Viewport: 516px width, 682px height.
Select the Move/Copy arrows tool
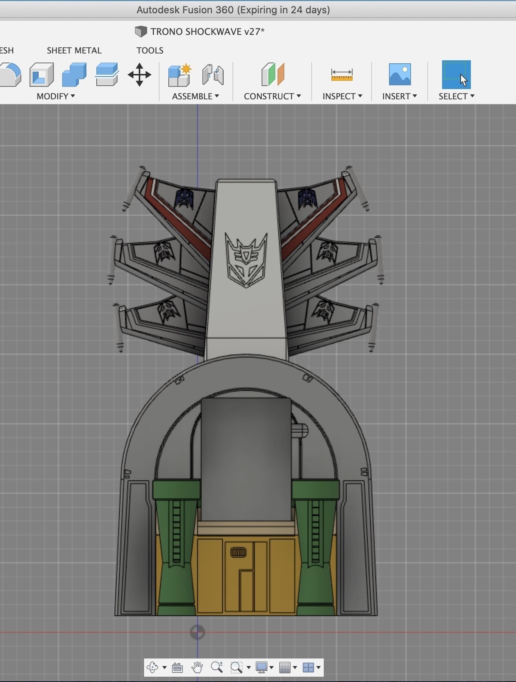click(x=140, y=75)
